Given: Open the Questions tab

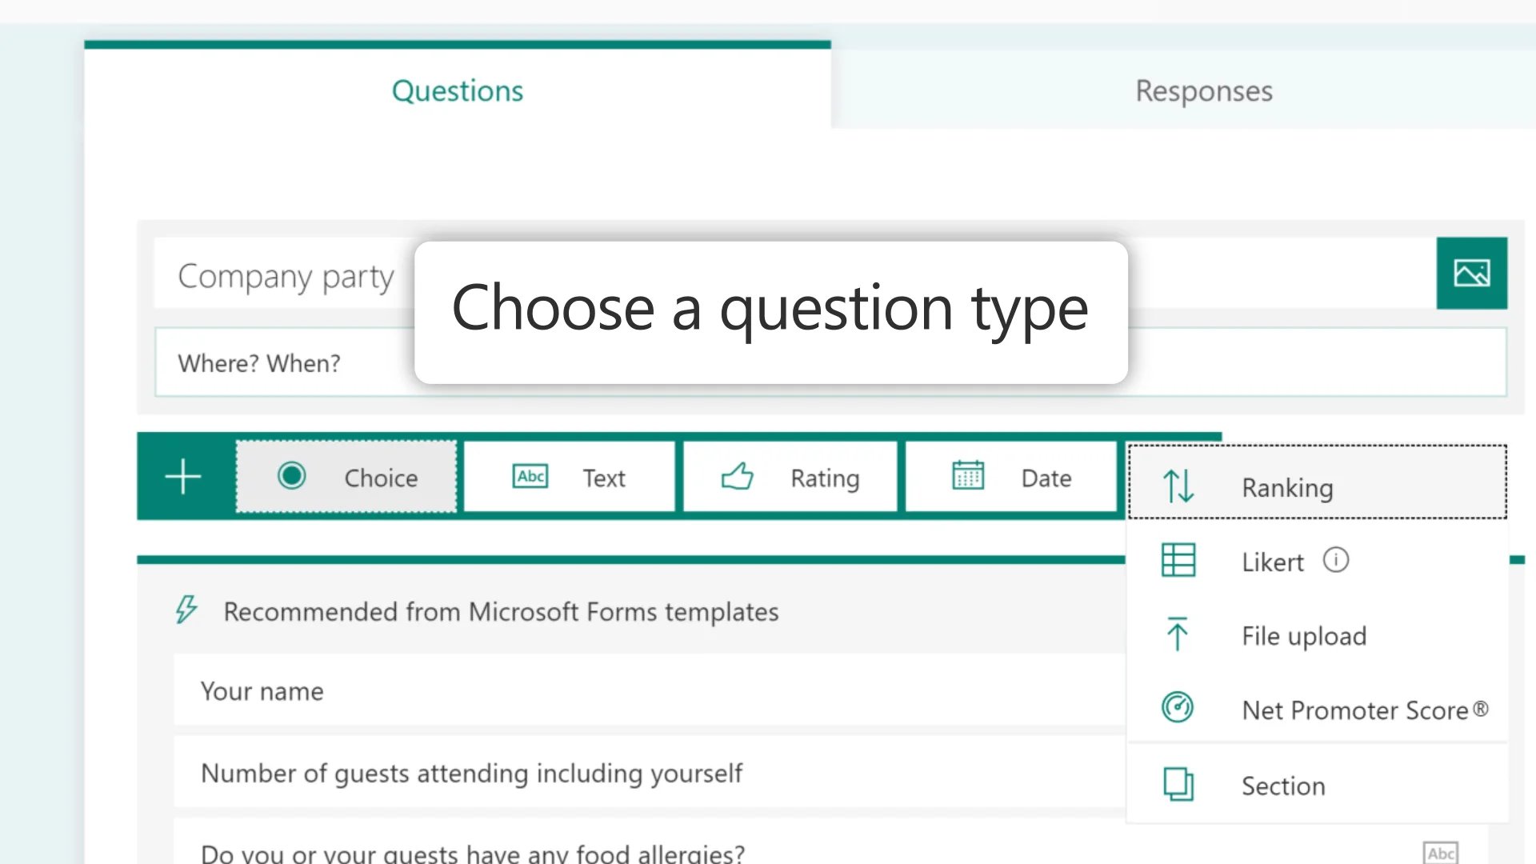Looking at the screenshot, I should 457,90.
